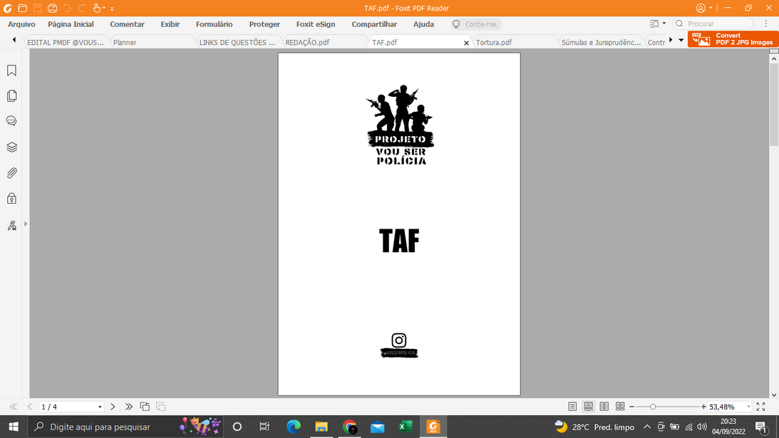Switch to the EDITAL PMDF document tab
The width and height of the screenshot is (779, 438).
coord(65,42)
